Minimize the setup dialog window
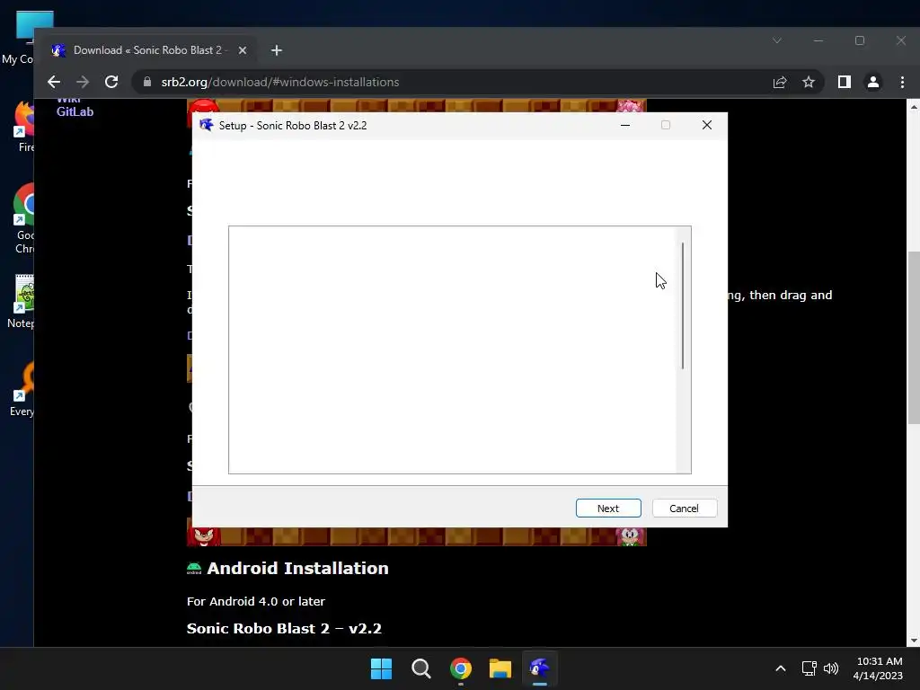Viewport: 920px width, 690px height. [625, 125]
